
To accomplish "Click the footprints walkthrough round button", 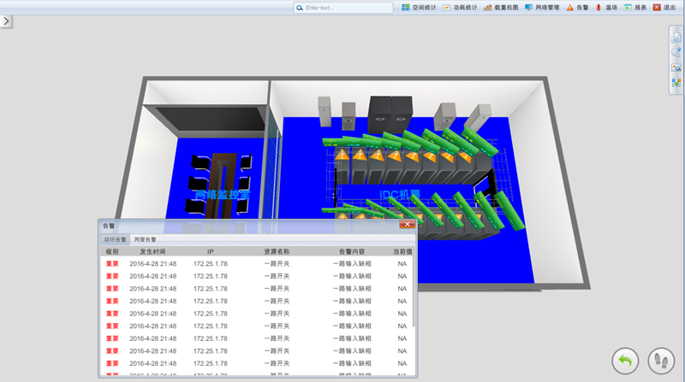I will (661, 361).
